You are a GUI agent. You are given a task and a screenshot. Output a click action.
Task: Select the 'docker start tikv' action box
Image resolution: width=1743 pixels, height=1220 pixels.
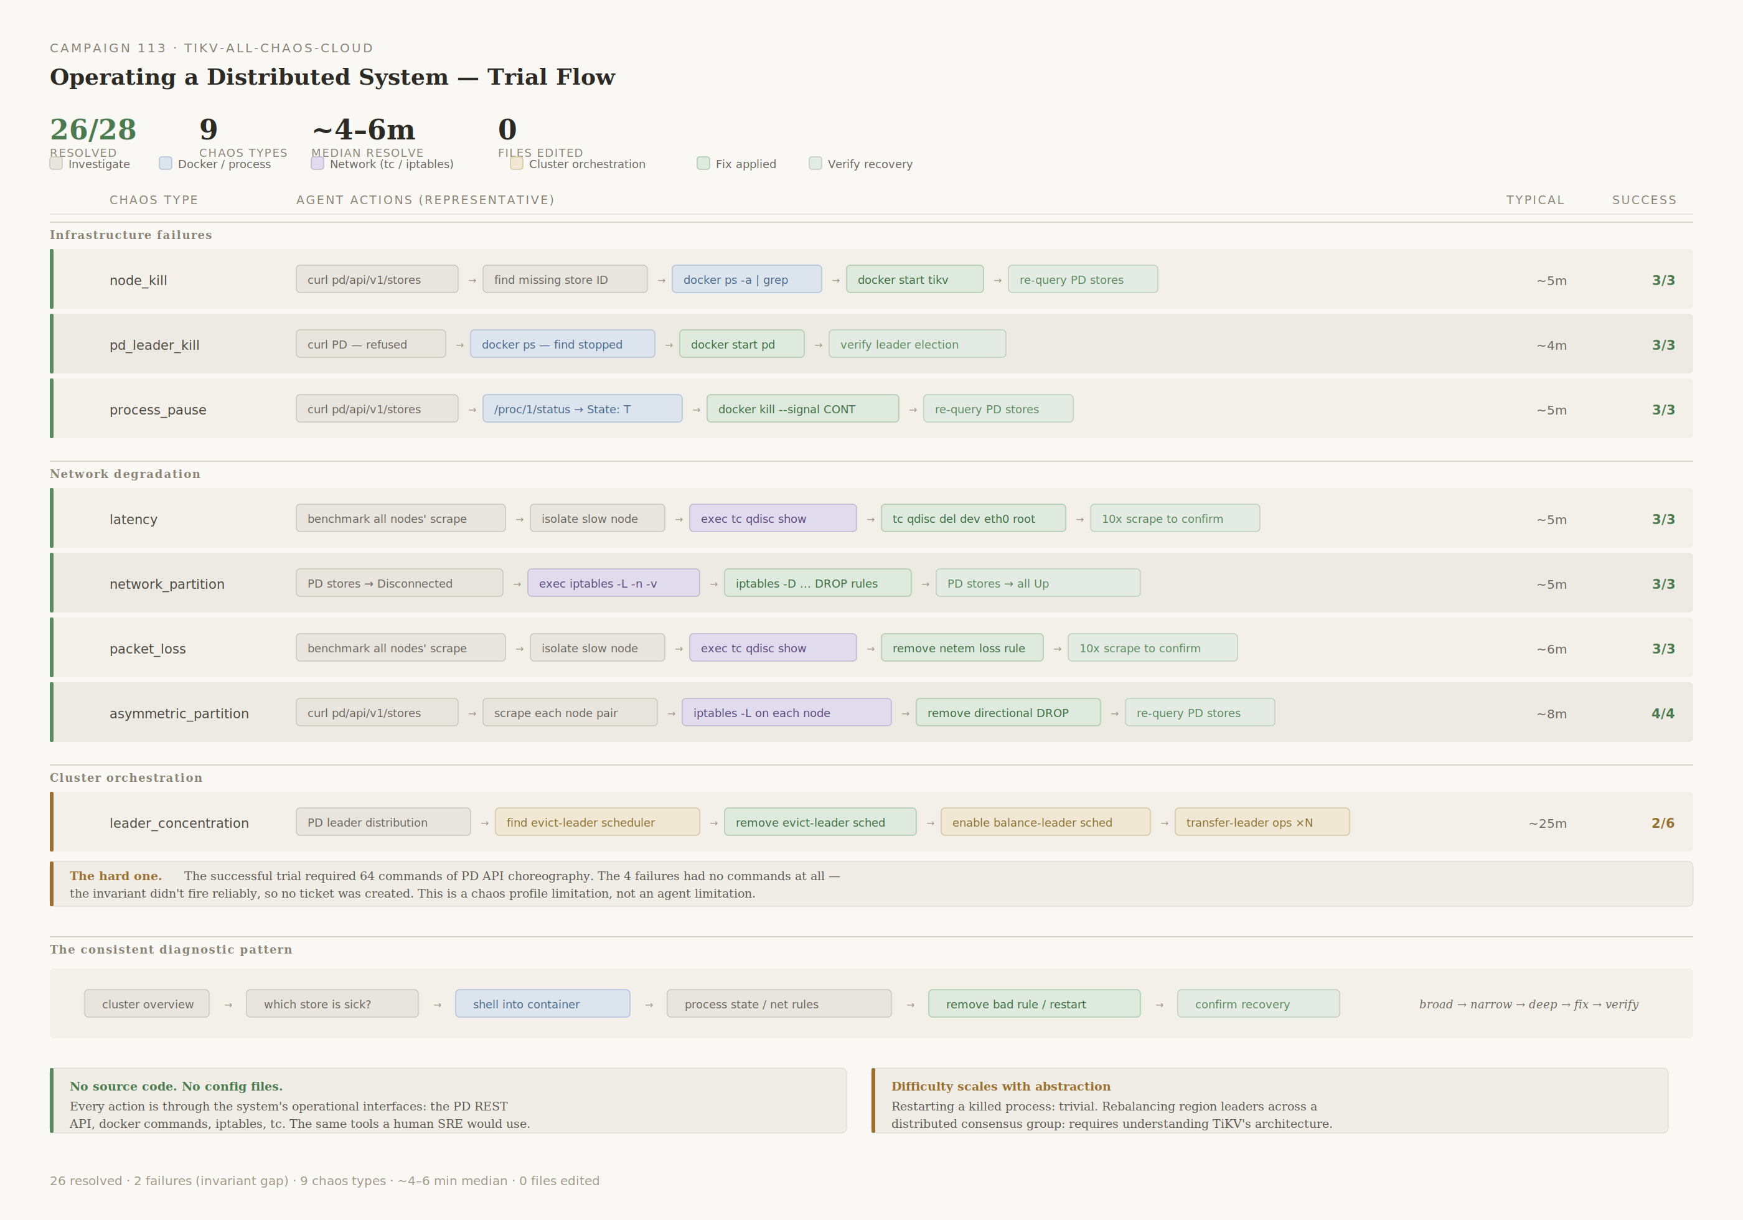[x=914, y=279]
